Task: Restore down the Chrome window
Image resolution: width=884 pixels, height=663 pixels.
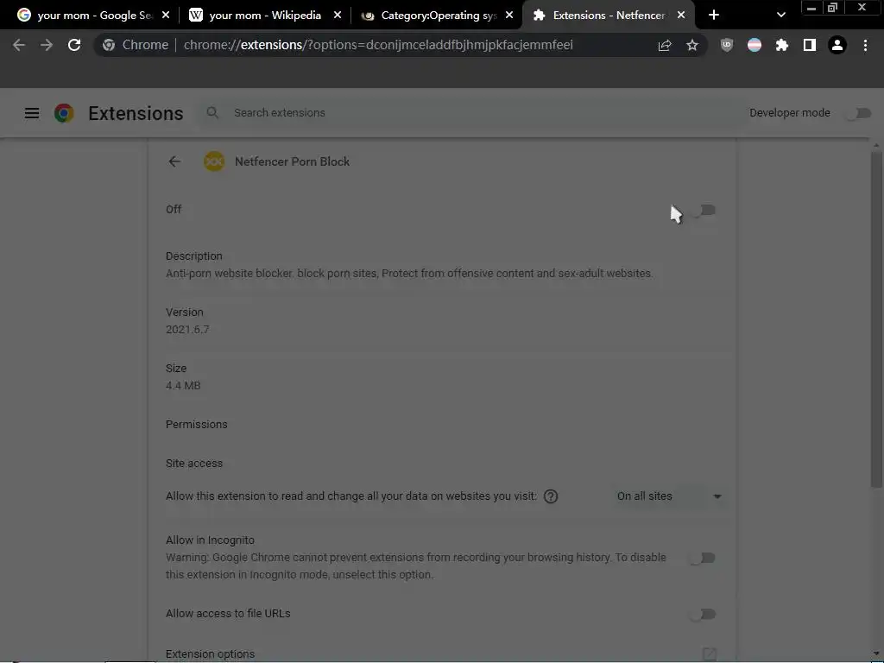Action: [x=833, y=8]
